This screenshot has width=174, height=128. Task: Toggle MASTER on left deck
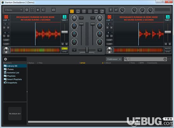point(65,48)
